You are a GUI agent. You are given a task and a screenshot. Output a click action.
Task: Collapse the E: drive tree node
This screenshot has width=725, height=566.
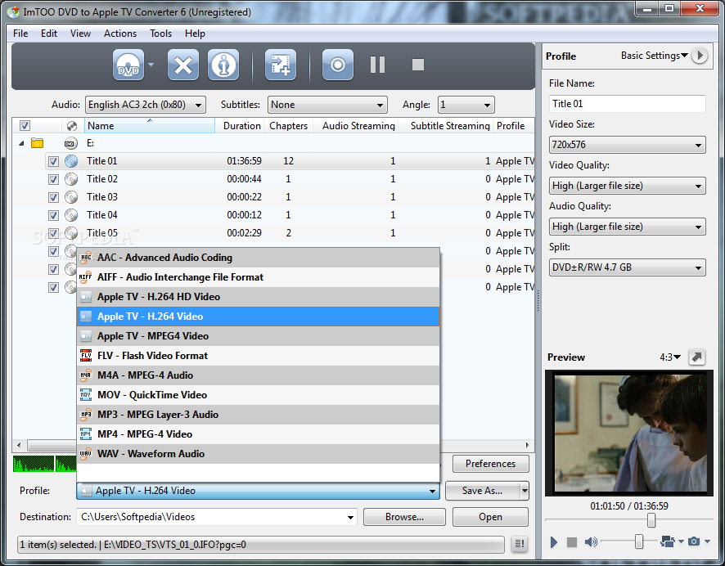point(21,144)
